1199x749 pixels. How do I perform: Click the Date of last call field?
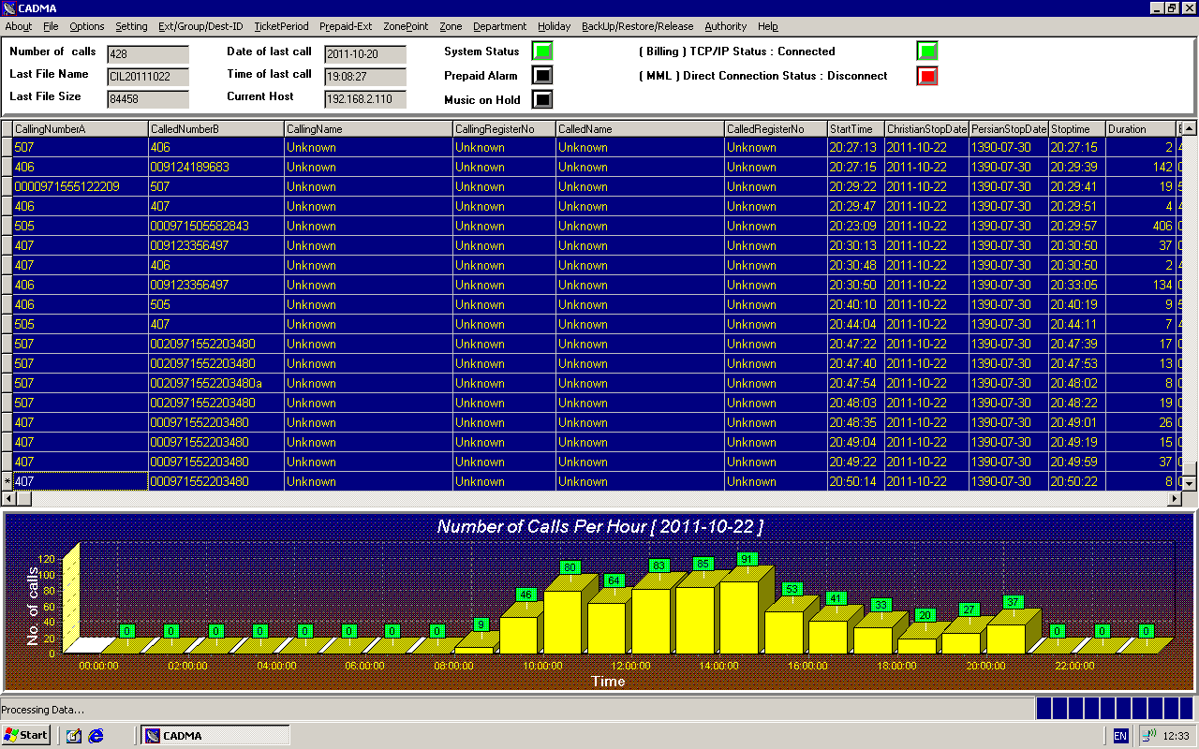pyautogui.click(x=365, y=54)
